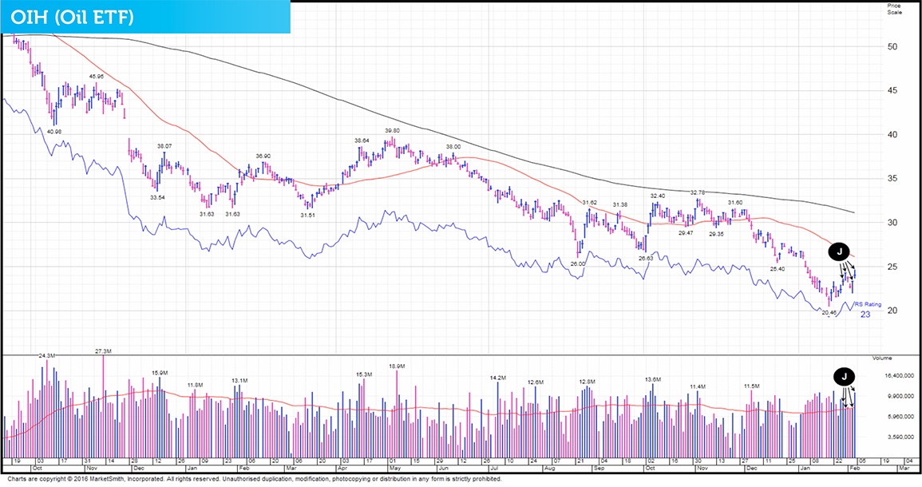The height and width of the screenshot is (487, 922).
Task: Select the 30 value on the price scale
Action: tap(893, 223)
